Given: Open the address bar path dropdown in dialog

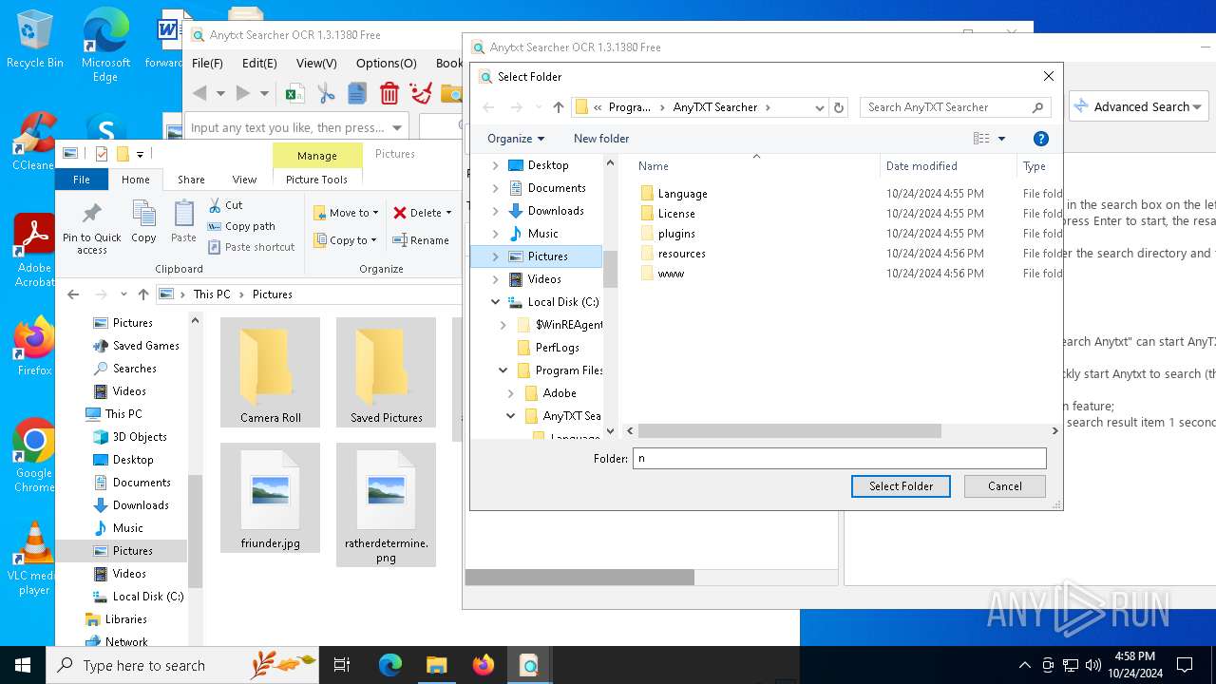Looking at the screenshot, I should (x=819, y=107).
